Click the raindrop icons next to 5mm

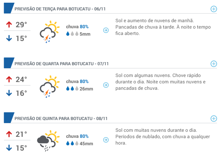click(72, 34)
